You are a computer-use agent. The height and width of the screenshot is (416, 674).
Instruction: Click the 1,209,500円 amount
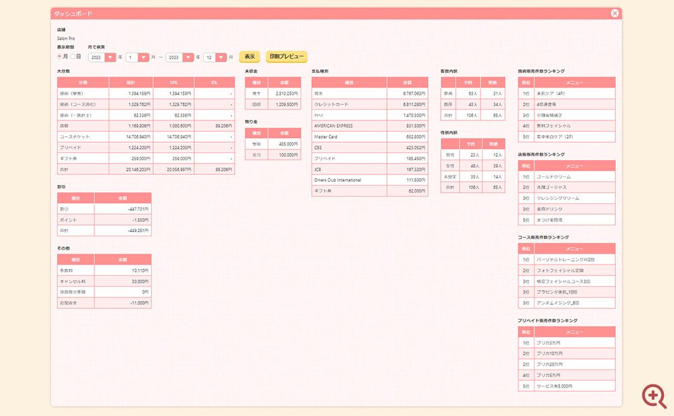[x=286, y=104]
